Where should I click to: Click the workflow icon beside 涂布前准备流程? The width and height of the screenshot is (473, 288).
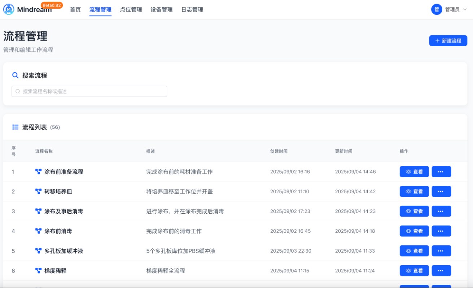[38, 172]
